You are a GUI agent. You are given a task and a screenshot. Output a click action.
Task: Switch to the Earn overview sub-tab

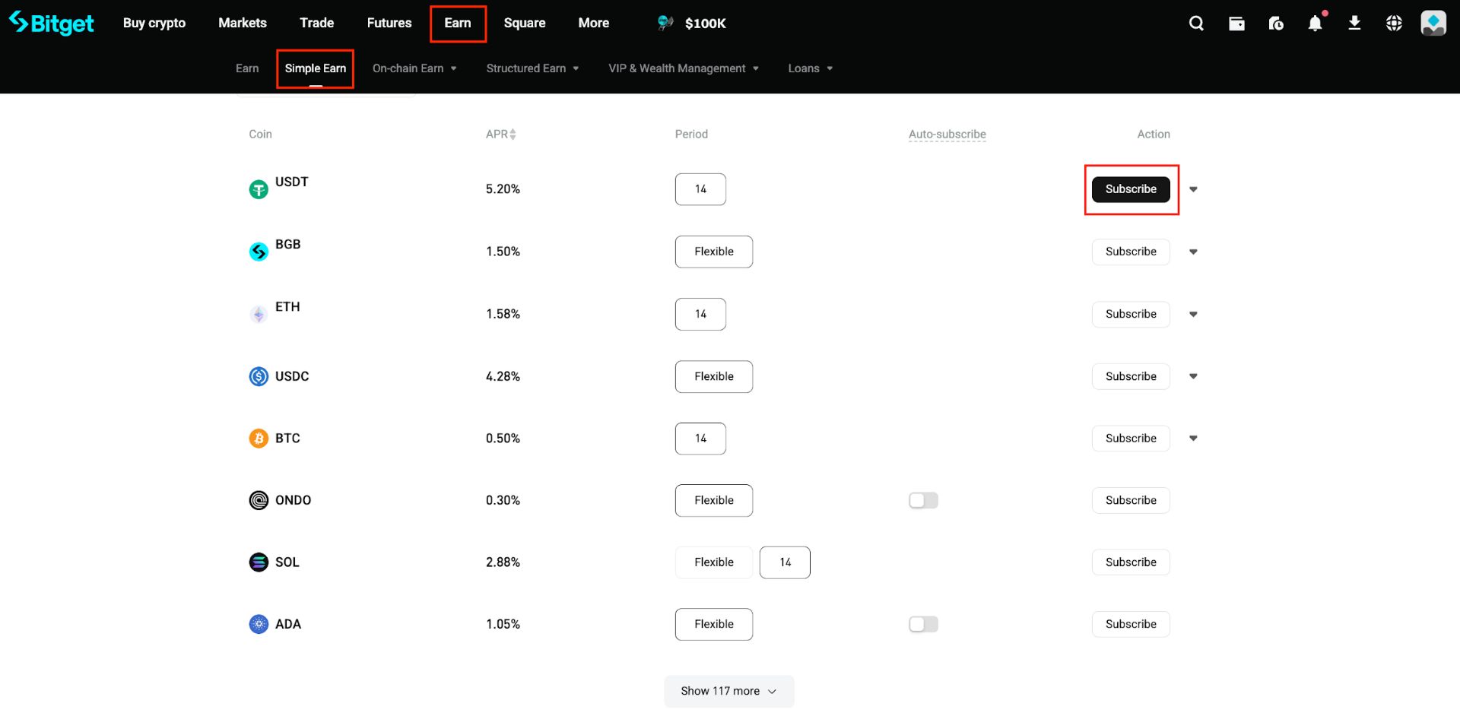point(247,68)
